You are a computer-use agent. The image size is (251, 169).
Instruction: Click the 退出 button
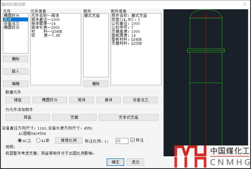pos(136,162)
